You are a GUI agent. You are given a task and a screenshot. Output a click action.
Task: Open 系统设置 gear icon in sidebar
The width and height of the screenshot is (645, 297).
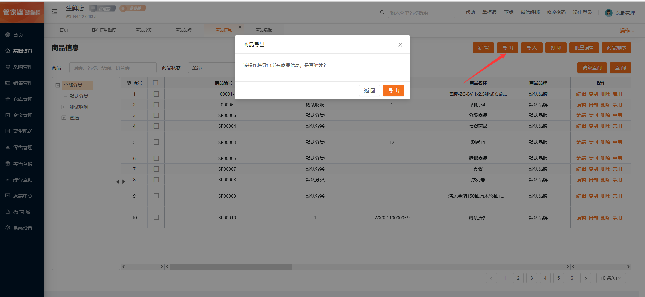pos(8,228)
